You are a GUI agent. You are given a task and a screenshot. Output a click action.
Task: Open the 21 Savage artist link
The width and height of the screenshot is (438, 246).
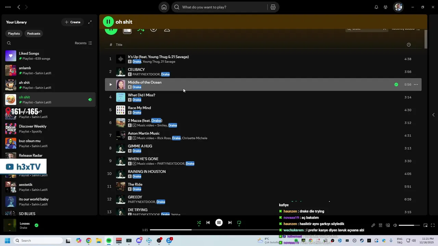pos(168,61)
